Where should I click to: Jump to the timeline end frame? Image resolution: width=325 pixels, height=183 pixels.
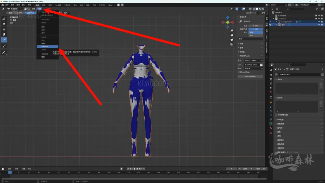pos(144,169)
